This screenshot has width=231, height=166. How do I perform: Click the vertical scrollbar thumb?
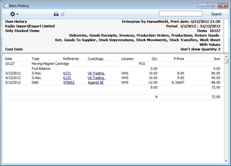(226, 61)
